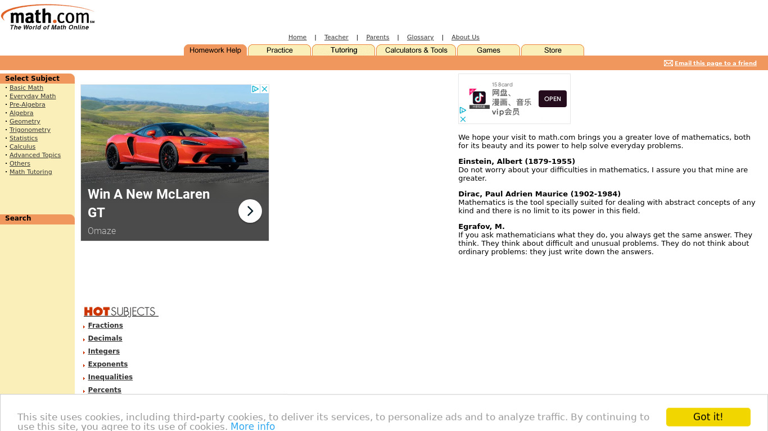Open Geometry subject link
Viewport: 768px width, 431px height.
25,122
